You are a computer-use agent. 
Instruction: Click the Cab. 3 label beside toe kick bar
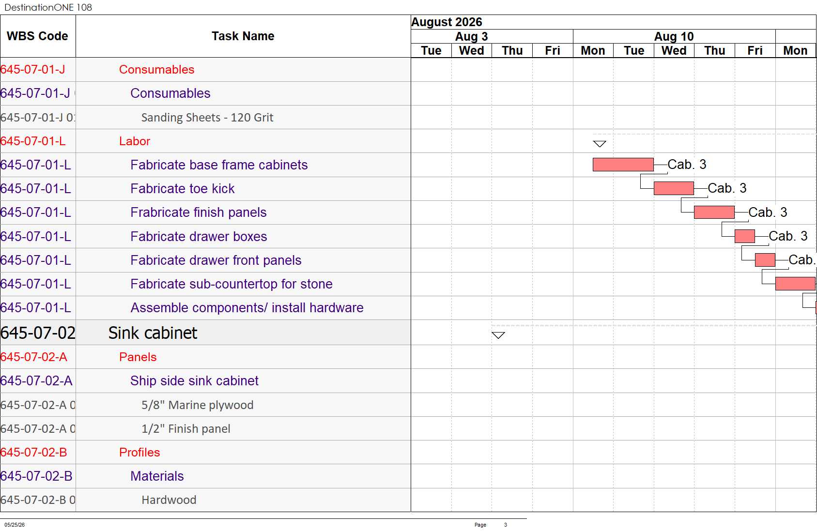pos(727,188)
